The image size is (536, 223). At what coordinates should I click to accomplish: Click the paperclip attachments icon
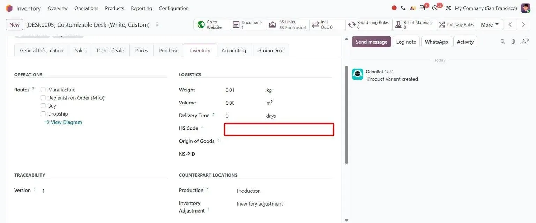pos(513,42)
